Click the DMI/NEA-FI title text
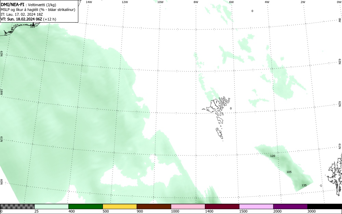Screen dimensions: 342x214 pos(12,5)
